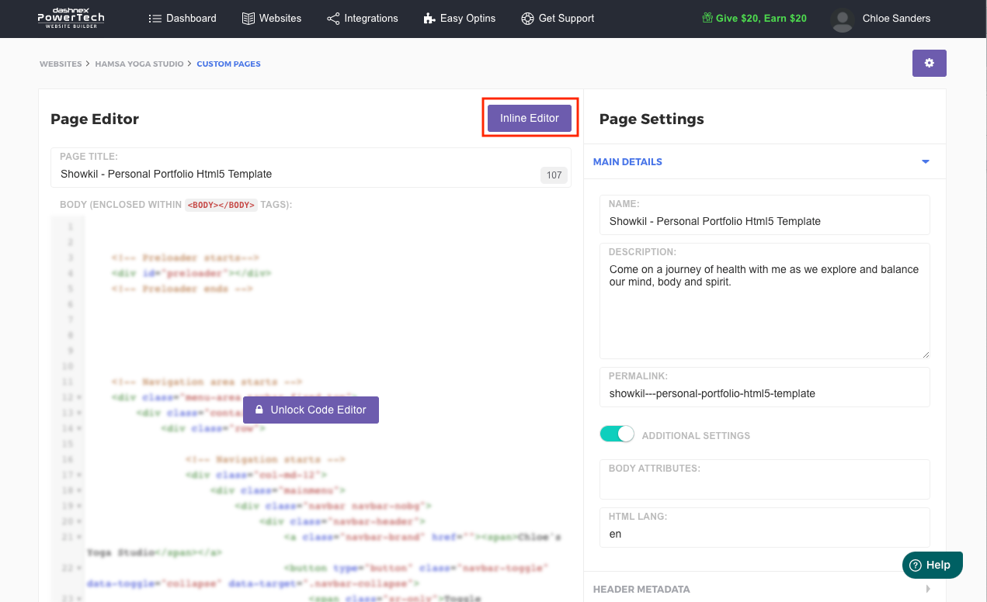The width and height of the screenshot is (987, 602).
Task: Collapse the Main Details section arrow
Action: (925, 161)
